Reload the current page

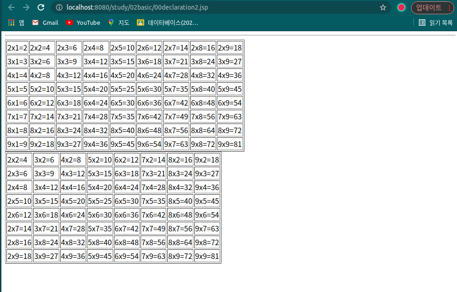coord(41,7)
